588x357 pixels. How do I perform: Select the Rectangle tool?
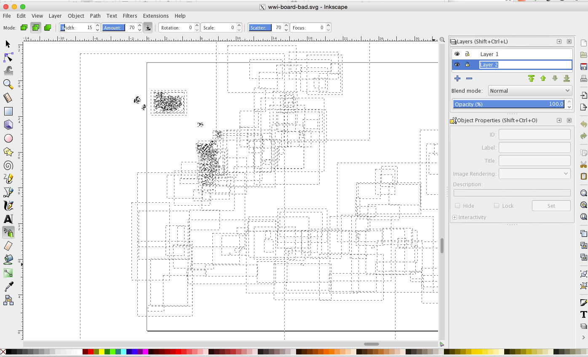click(x=8, y=111)
